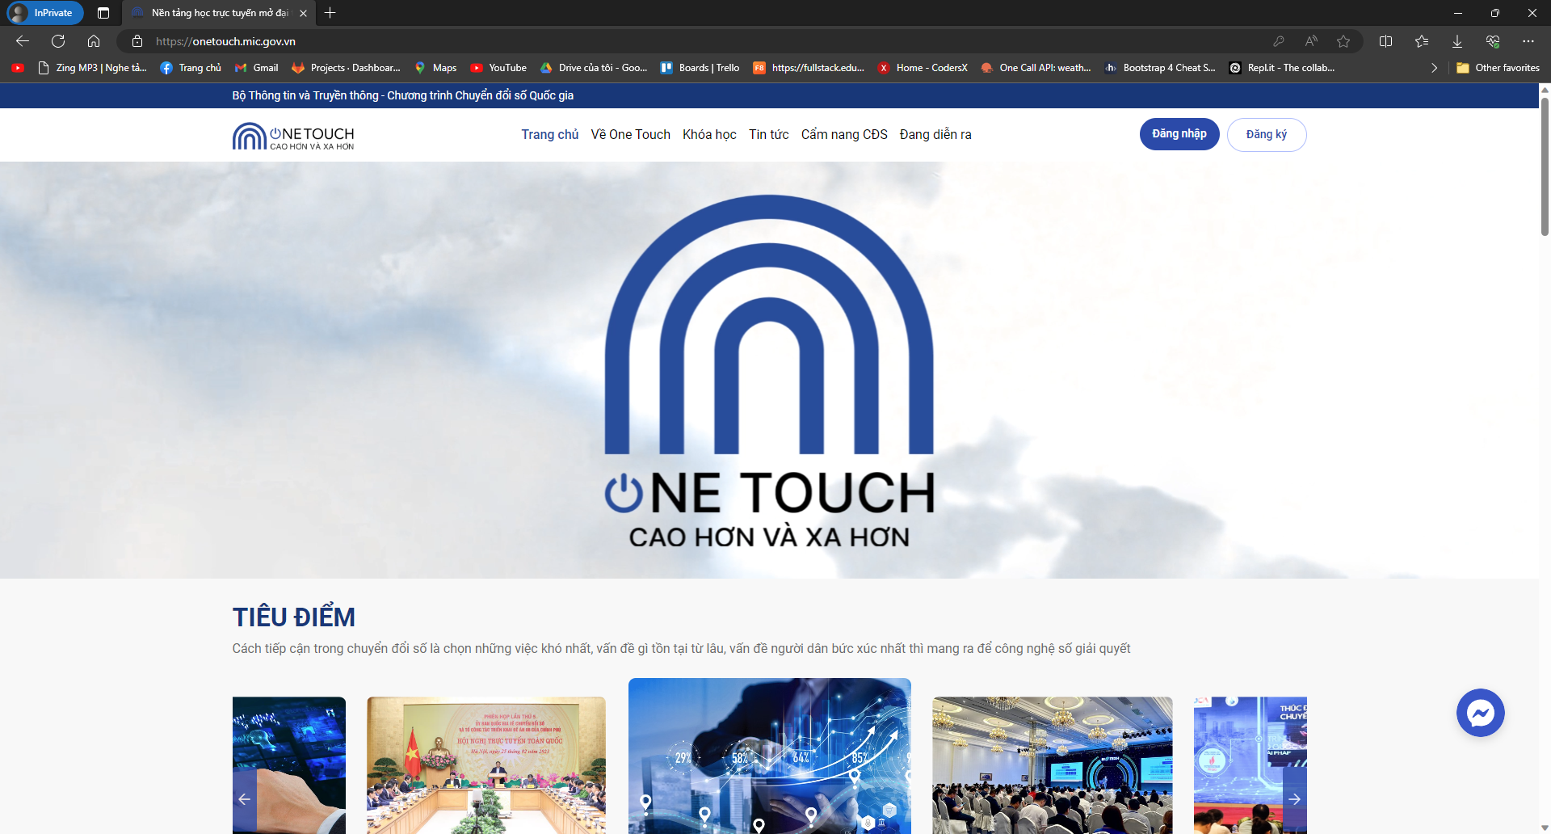Open the split screen icon
Viewport: 1551px width, 834px height.
coord(1385,41)
